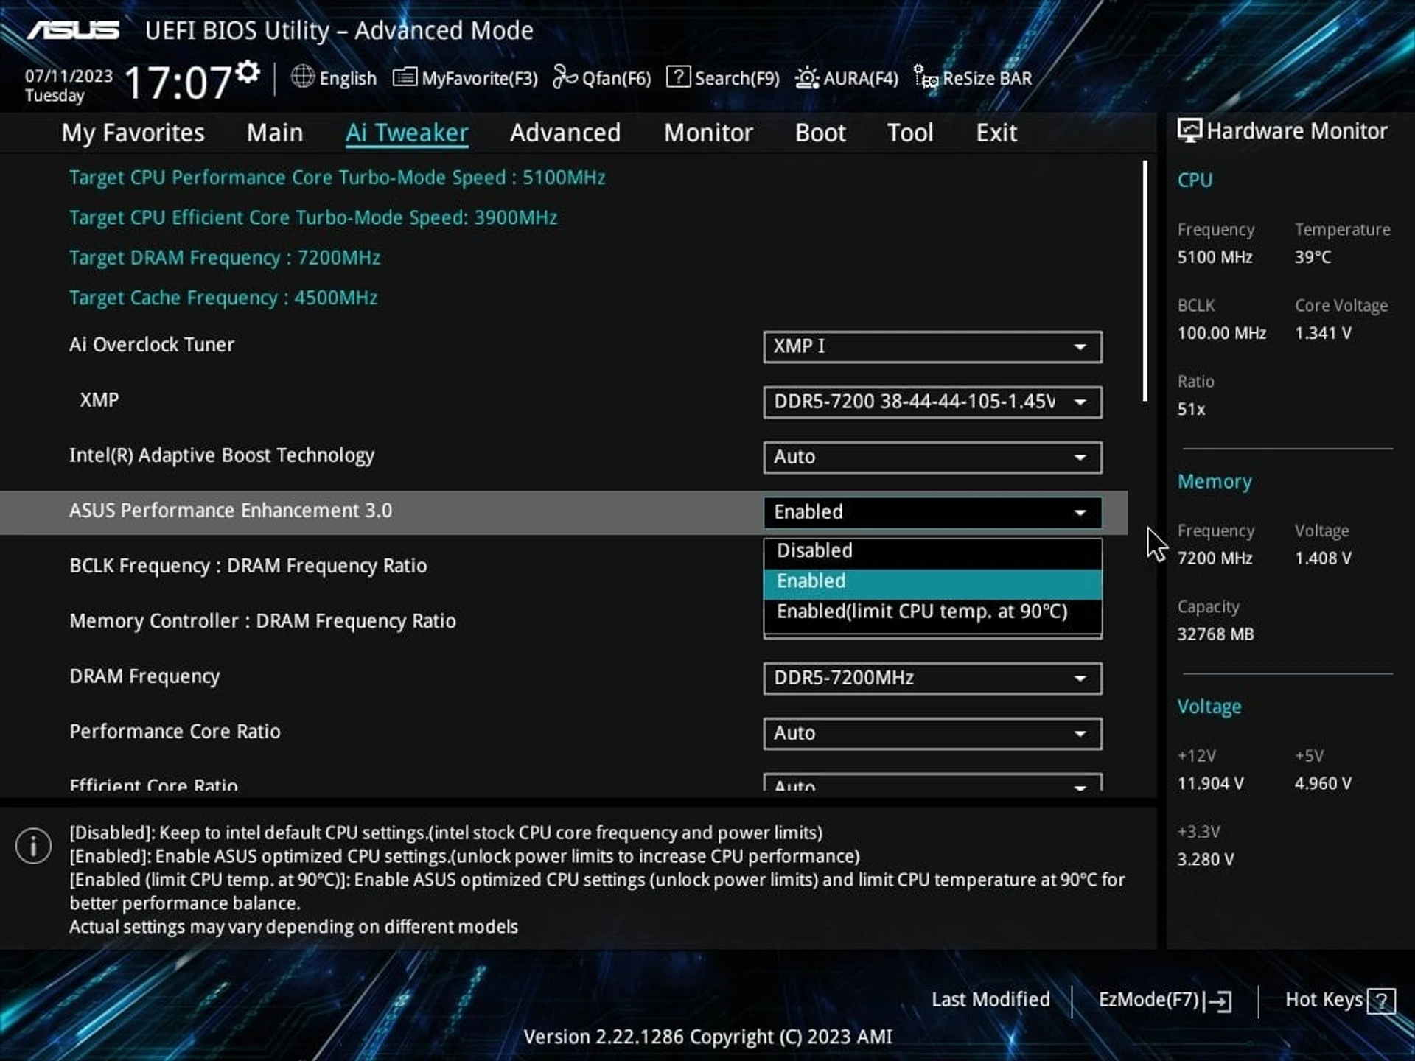Open Performance Core Ratio Auto dropdown
Image resolution: width=1415 pixels, height=1061 pixels.
933,733
